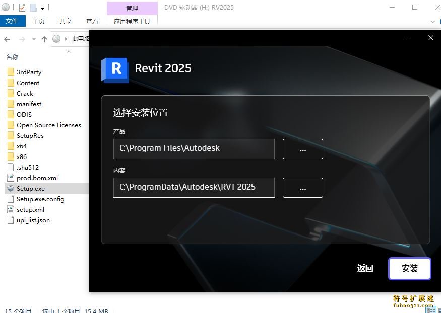Click the setup.xml file icon
Image resolution: width=441 pixels, height=313 pixels.
point(11,210)
